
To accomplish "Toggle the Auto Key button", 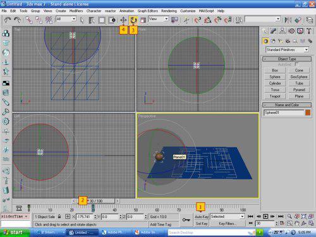I will 202,217.
